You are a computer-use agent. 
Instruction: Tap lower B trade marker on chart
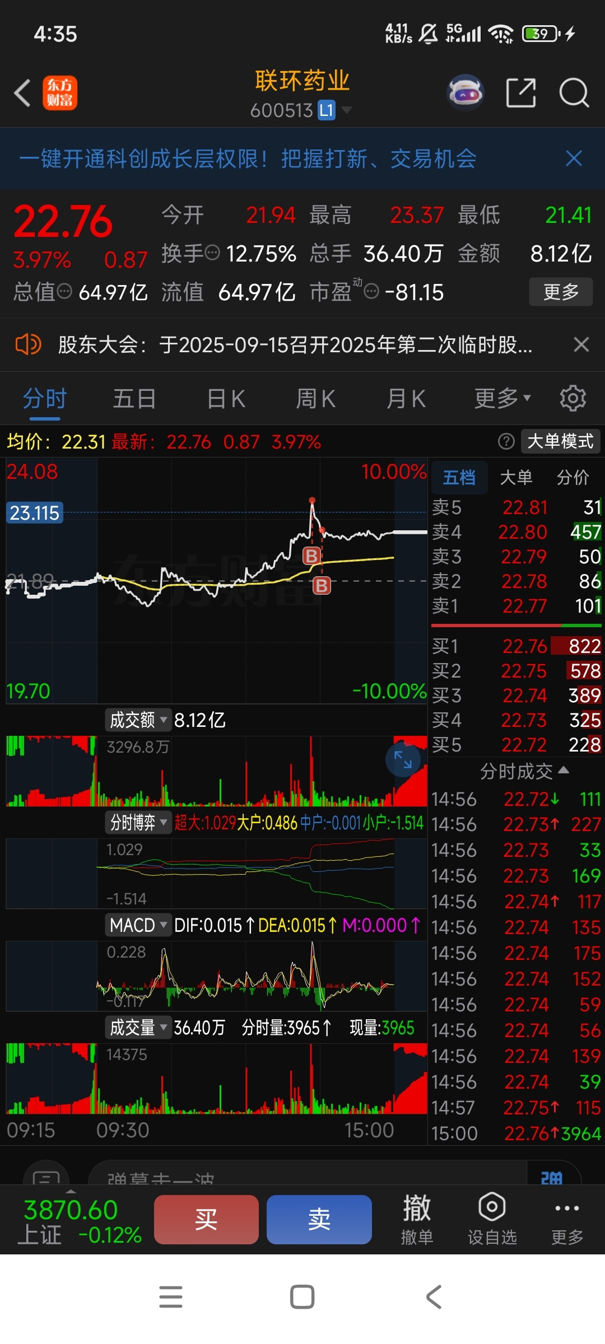(x=322, y=586)
